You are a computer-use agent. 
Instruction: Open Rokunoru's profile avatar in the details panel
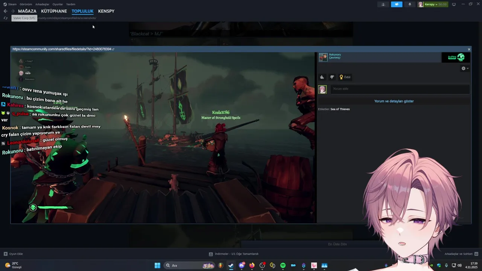[323, 57]
